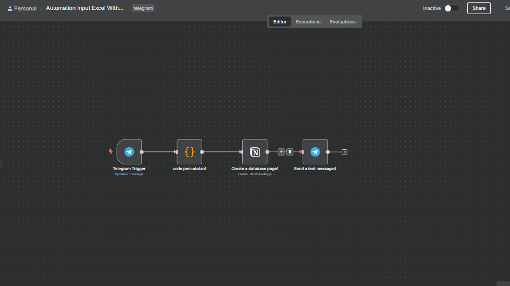Add a node after Send a text message4
This screenshot has height=286, width=510.
(344, 152)
